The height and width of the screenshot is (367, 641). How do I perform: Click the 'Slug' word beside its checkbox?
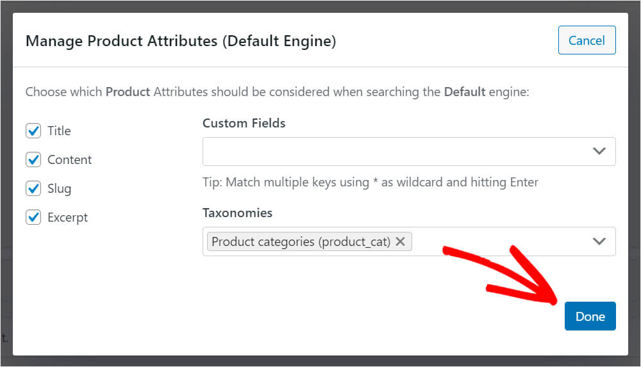point(59,188)
